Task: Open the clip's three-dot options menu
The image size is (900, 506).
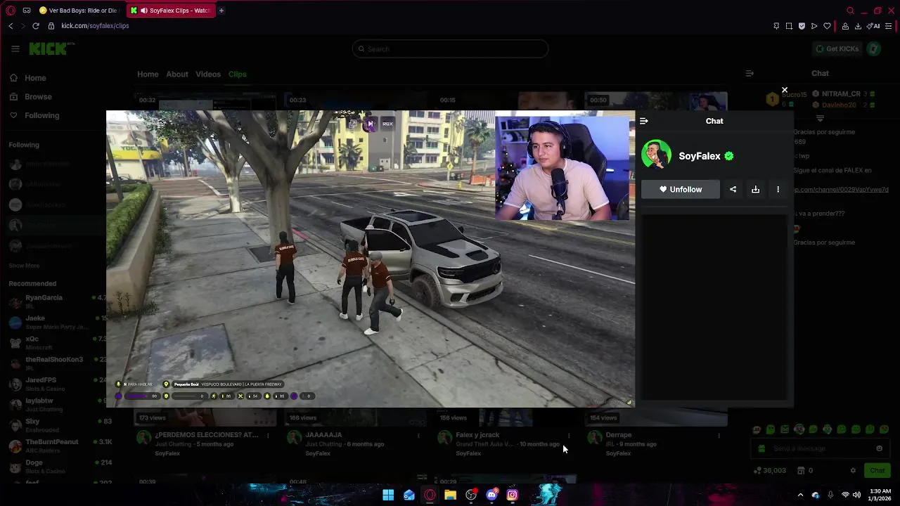Action: click(x=778, y=189)
